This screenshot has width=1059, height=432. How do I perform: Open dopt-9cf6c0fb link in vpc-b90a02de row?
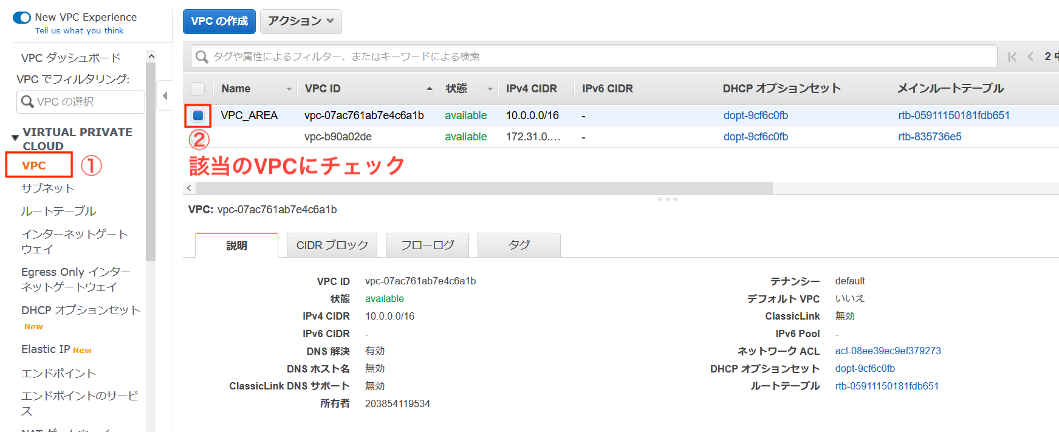pos(756,137)
